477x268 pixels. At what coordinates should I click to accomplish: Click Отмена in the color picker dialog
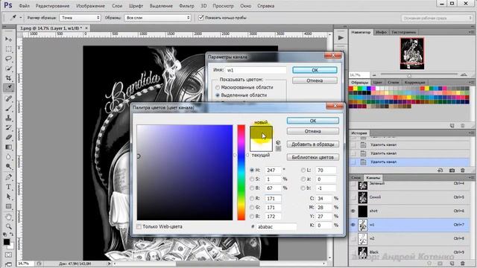point(313,131)
